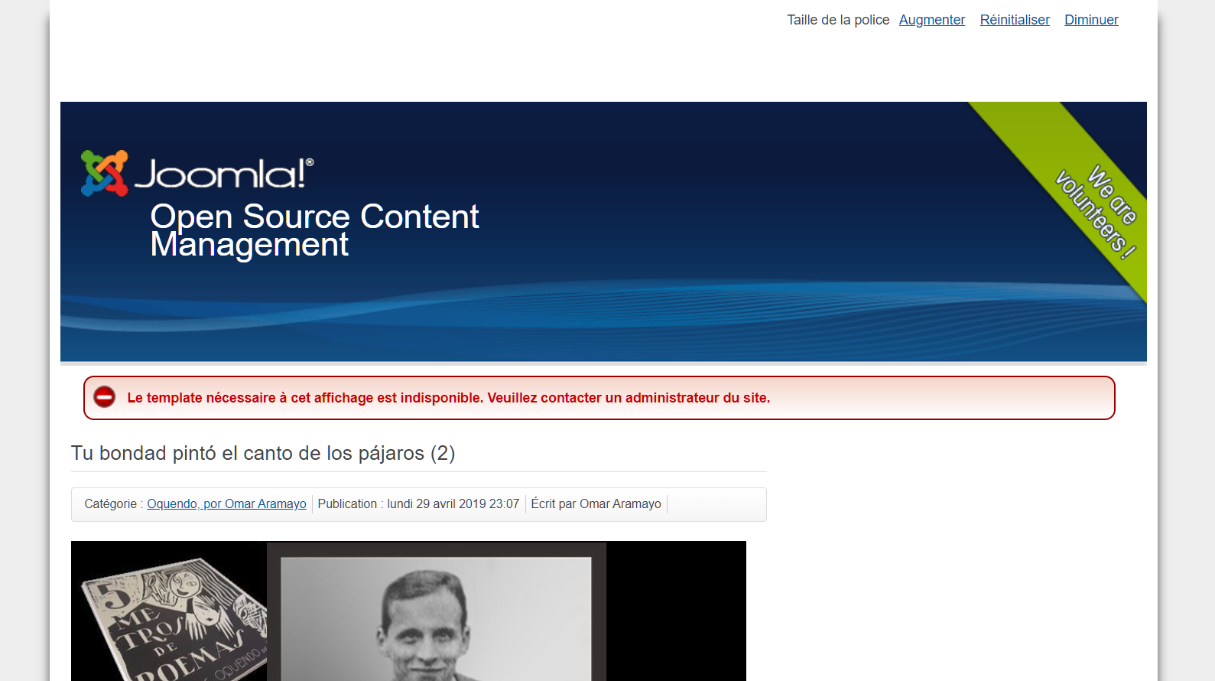Click the Open Source Content Management heading
This screenshot has width=1215, height=681.
pos(314,230)
